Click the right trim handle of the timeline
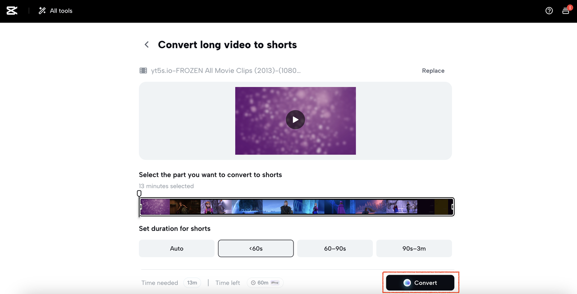Image resolution: width=577 pixels, height=294 pixels. 452,207
